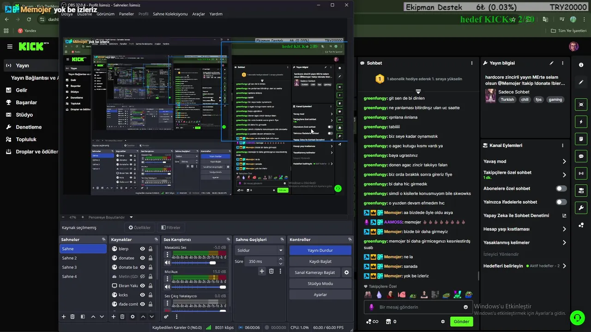Toggle visibility of kıcks source
Screen dimensions: 591x332
pyautogui.click(x=142, y=295)
